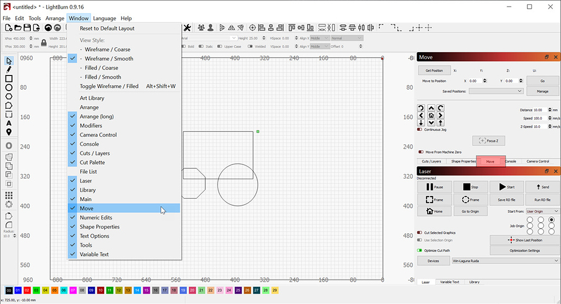Viewport: 561px width, 304px height.
Task: Click the Devices button
Action: (433, 261)
